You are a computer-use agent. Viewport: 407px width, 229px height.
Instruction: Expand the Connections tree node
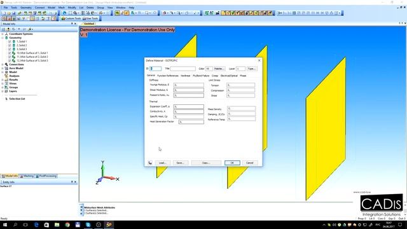pyautogui.click(x=3, y=64)
